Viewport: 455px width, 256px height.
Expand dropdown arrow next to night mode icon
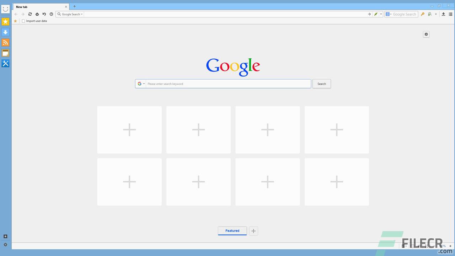click(x=436, y=14)
